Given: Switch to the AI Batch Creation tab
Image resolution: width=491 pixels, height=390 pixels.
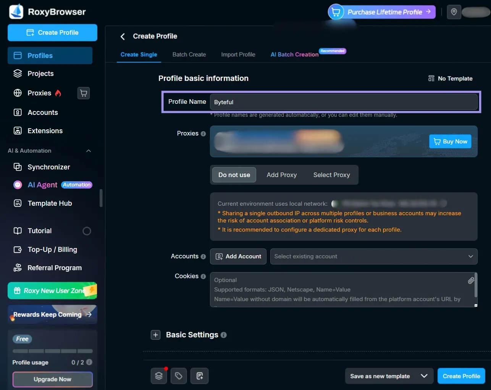Looking at the screenshot, I should (x=294, y=55).
